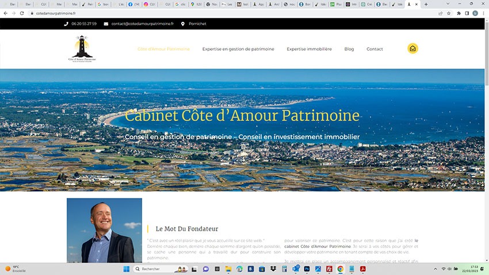Go back with the browser back arrow
This screenshot has height=275, width=489.
point(6,13)
